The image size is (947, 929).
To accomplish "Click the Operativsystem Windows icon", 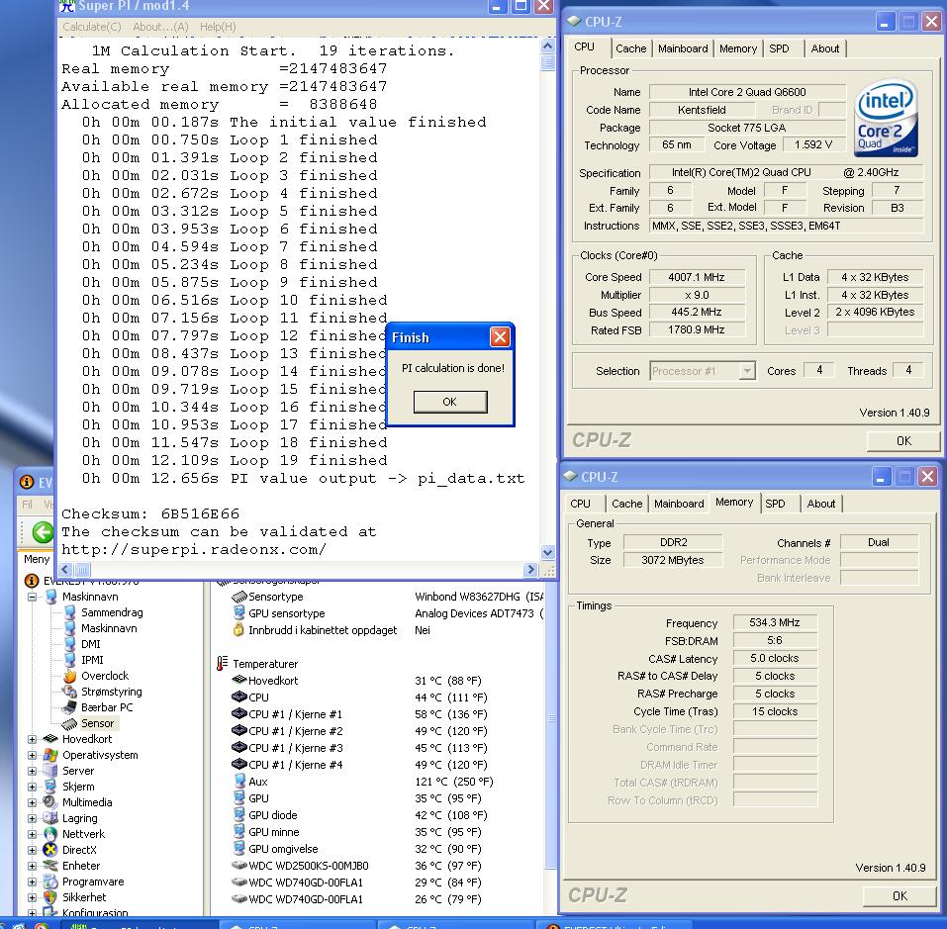I will [50, 755].
